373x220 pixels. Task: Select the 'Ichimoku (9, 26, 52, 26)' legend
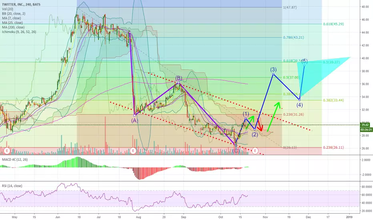19,32
